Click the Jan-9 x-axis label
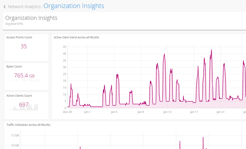This screenshot has width=246, height=149. (140, 112)
